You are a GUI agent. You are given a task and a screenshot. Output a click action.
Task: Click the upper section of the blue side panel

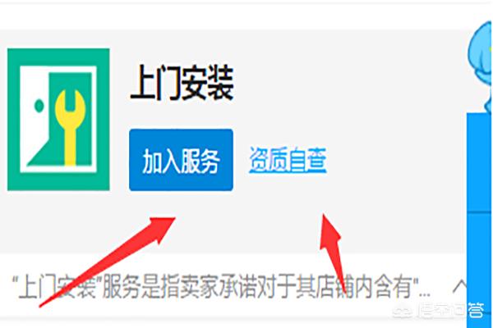(x=479, y=162)
